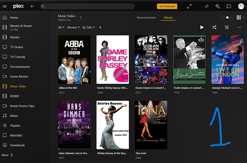This screenshot has height=163, width=247.
Task: Click the search bar field
Action: [x=87, y=6]
